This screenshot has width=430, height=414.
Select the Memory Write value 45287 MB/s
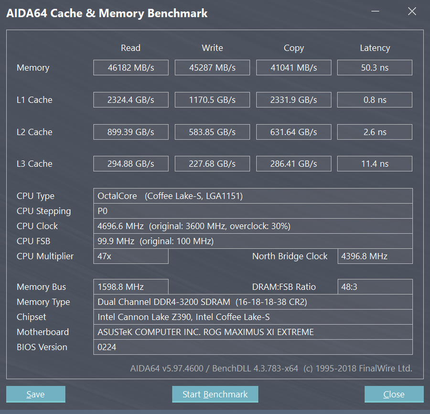pyautogui.click(x=212, y=67)
